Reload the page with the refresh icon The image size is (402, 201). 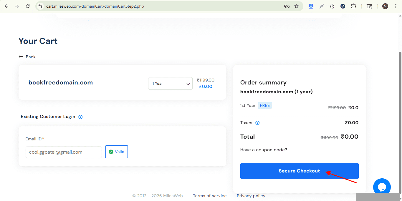coord(28,6)
